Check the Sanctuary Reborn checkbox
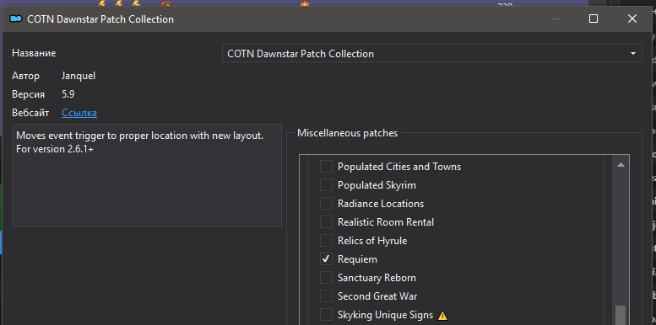The height and width of the screenshot is (325, 656). coord(326,278)
